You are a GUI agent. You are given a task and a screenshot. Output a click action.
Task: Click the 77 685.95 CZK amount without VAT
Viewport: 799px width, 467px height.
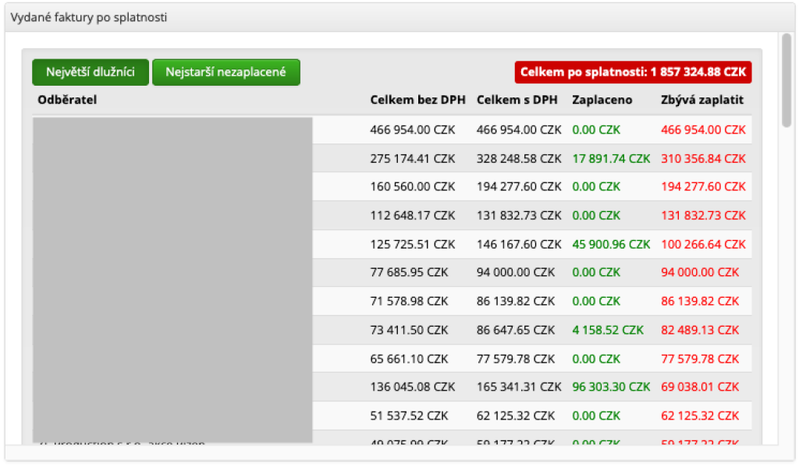coord(409,272)
